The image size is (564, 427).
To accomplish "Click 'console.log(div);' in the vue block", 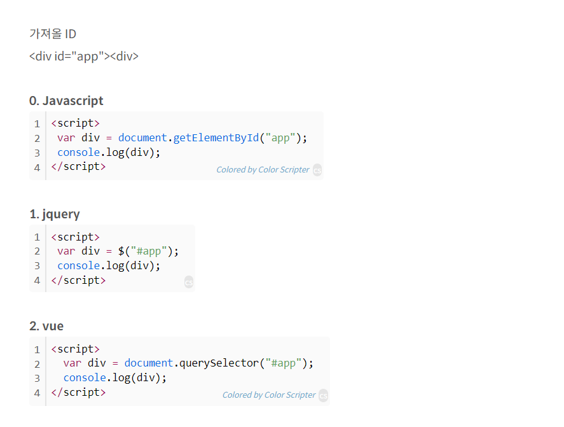I will pos(115,377).
